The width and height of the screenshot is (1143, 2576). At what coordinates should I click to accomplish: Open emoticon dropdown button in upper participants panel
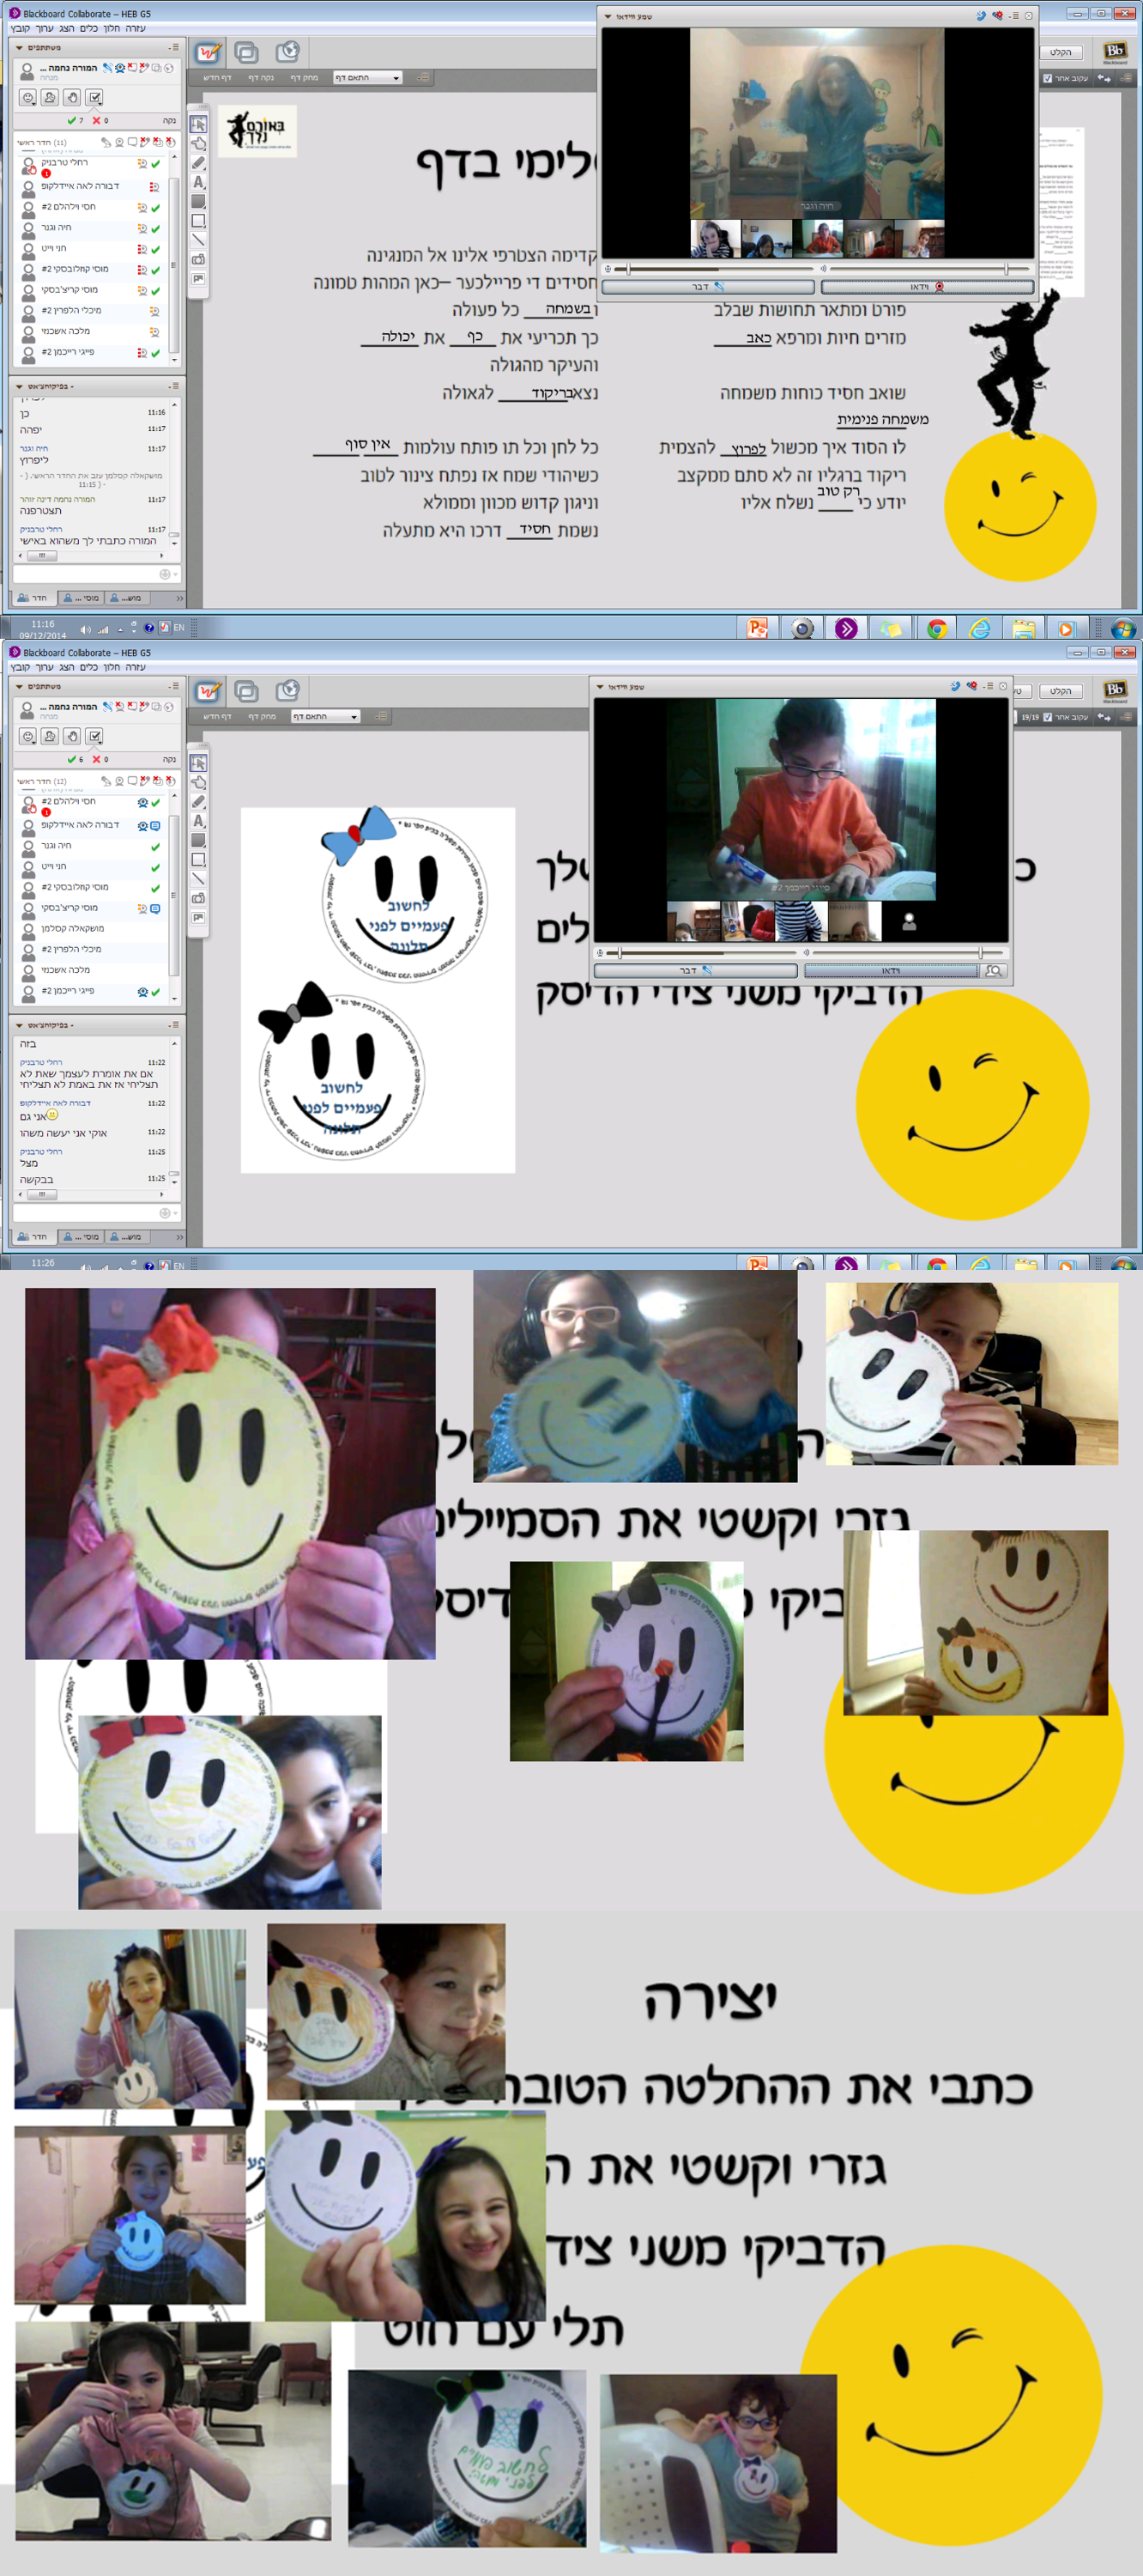(28, 97)
